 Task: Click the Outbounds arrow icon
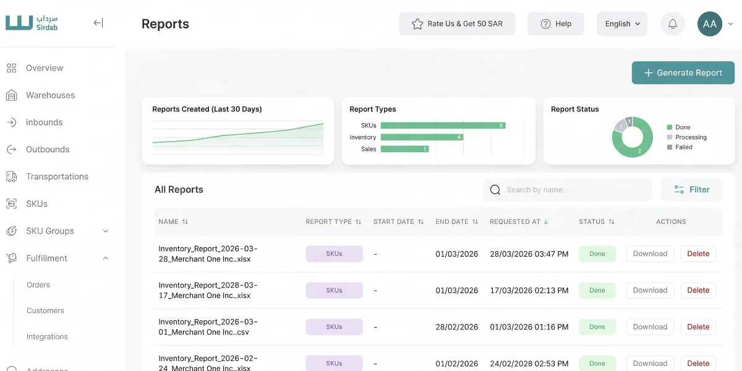(11, 150)
